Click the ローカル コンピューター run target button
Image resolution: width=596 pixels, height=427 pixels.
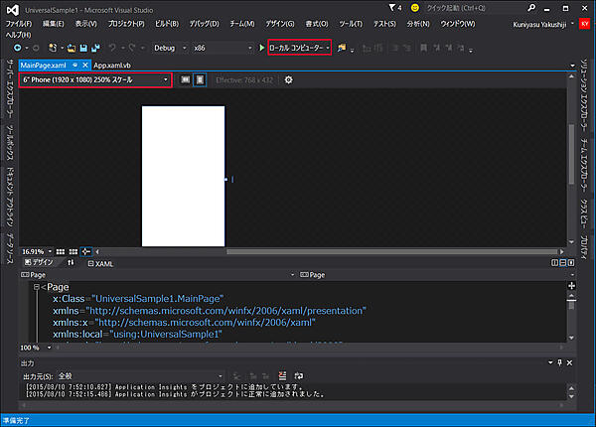[298, 47]
